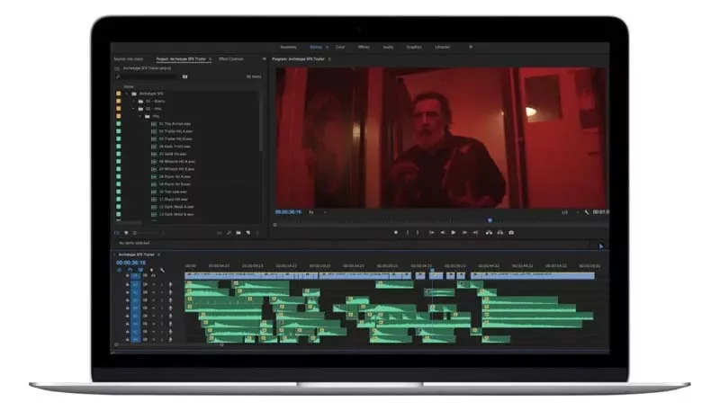Click the Clear trash icon in the Project panel
Screen dimensions: 720x411
tap(257, 233)
